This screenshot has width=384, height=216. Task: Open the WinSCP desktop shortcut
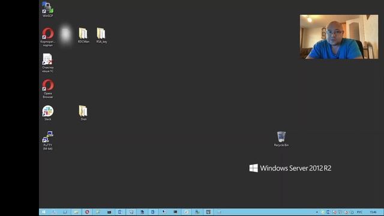click(x=48, y=10)
